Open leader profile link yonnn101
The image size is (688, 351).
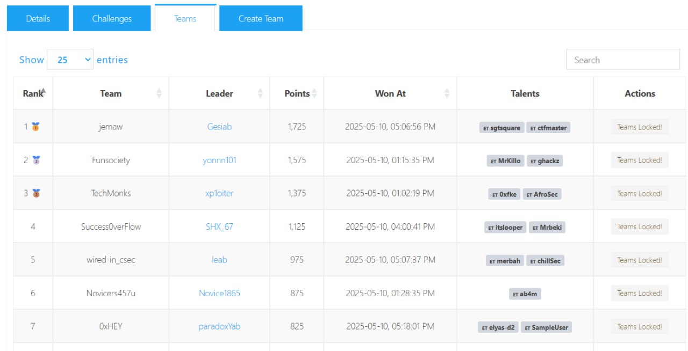(x=219, y=160)
